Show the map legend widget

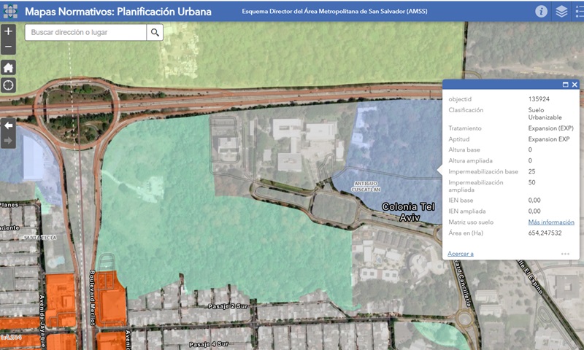pyautogui.click(x=580, y=11)
